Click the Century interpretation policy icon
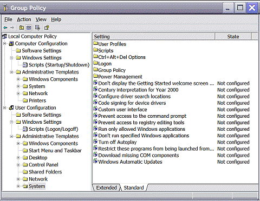Viewport: 260px width, 201px height. coord(95,89)
